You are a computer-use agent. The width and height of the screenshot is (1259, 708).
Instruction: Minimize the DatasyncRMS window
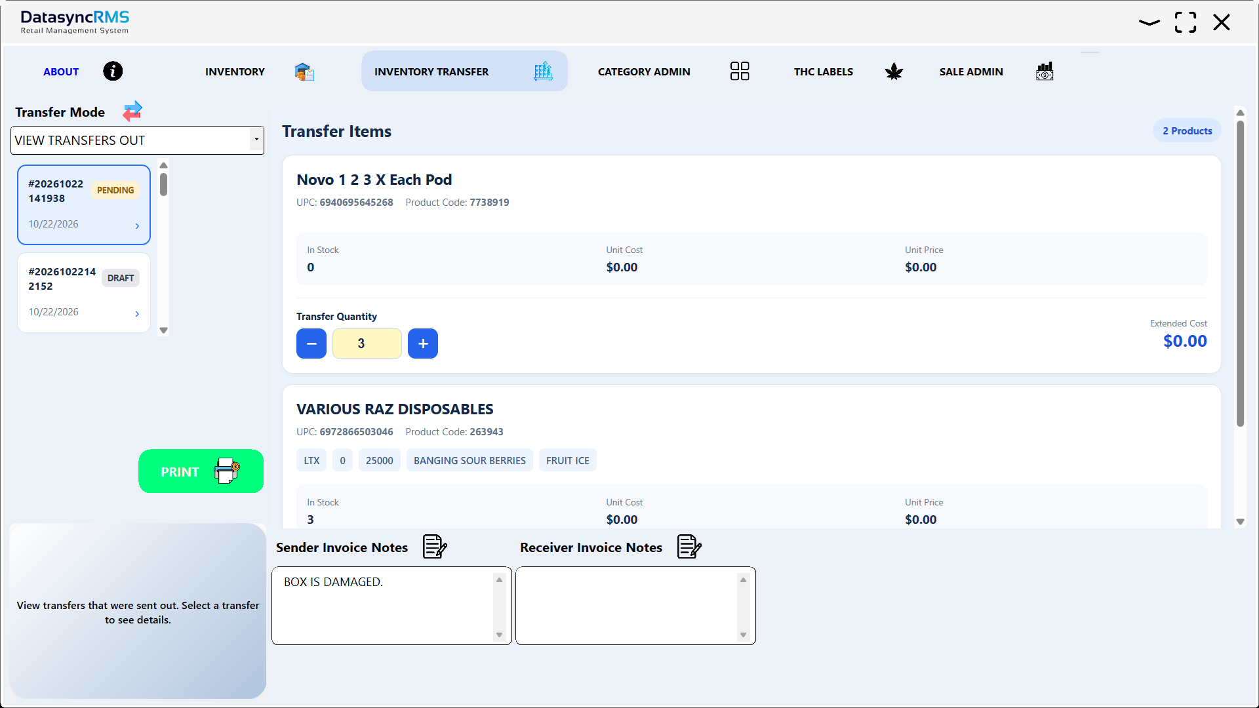(x=1149, y=22)
